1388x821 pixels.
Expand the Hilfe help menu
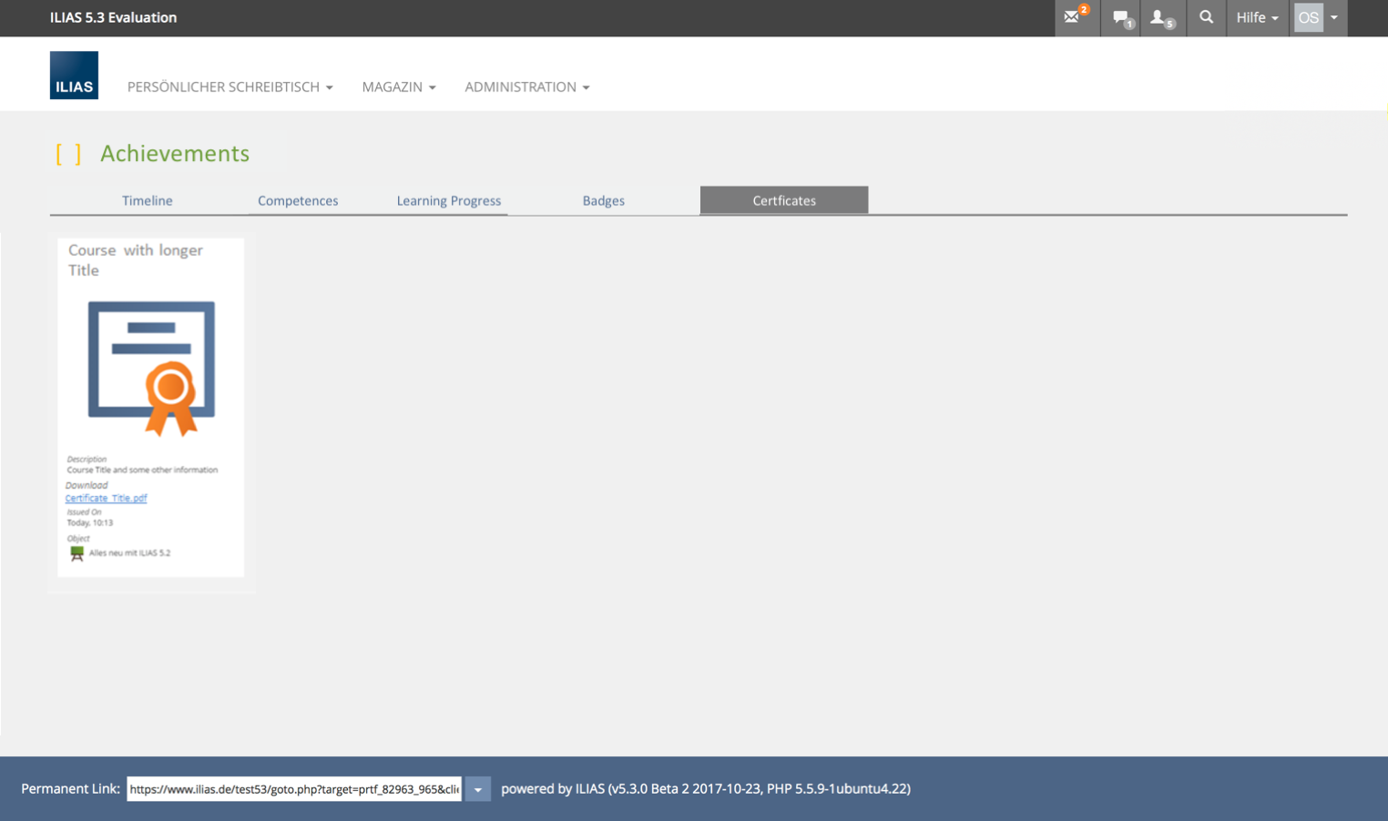[x=1257, y=17]
